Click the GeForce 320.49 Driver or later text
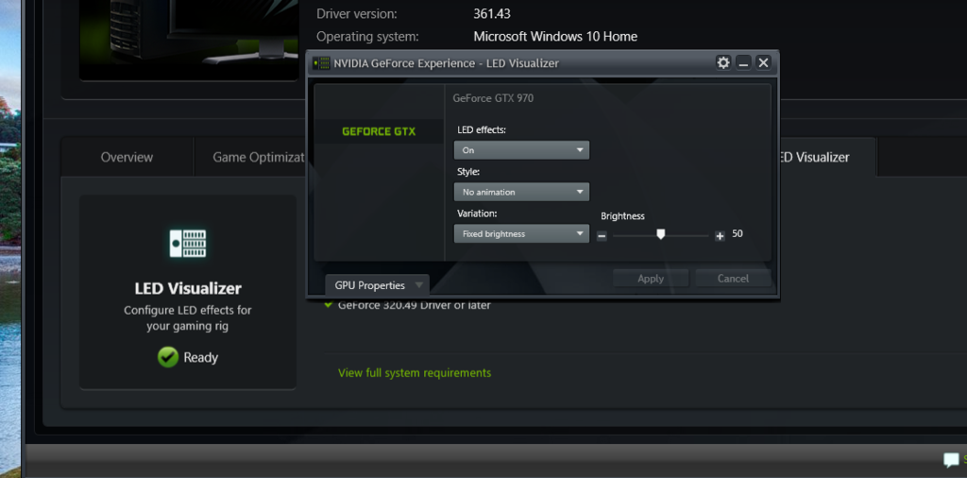967x478 pixels. pos(415,305)
